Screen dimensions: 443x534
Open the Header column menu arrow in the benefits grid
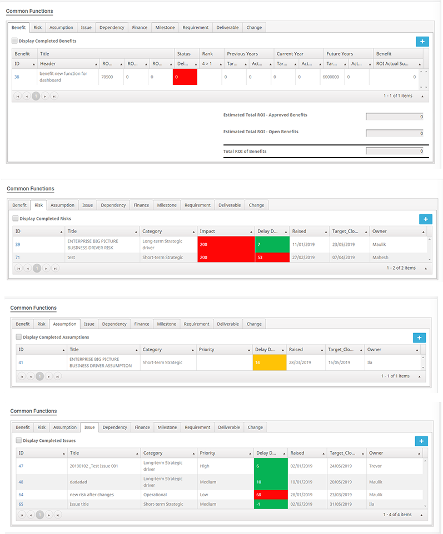point(96,64)
